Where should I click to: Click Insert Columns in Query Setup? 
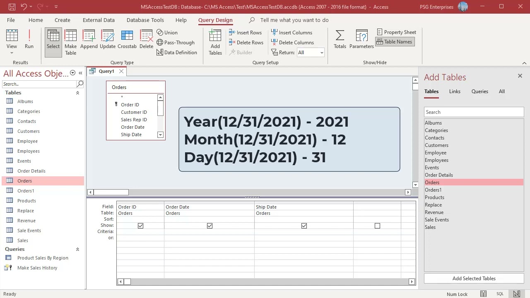(291, 32)
